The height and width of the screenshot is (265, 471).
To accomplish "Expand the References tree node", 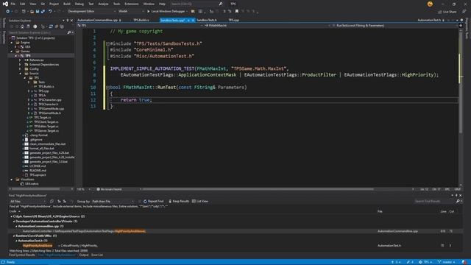I will pos(20,60).
